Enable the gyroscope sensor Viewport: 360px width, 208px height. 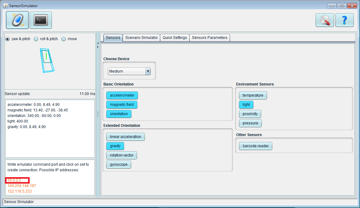tap(119, 164)
